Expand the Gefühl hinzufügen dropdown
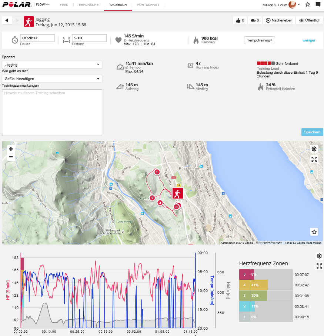The height and width of the screenshot is (336, 324). click(52, 79)
